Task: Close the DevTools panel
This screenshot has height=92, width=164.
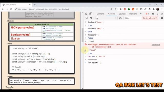Action: pyautogui.click(x=162, y=14)
